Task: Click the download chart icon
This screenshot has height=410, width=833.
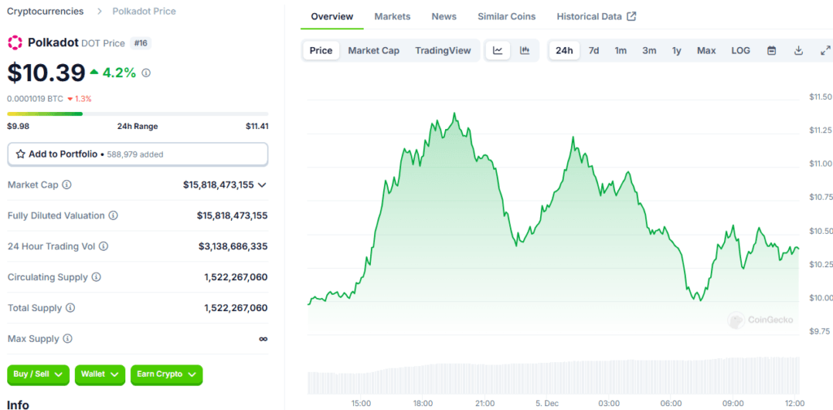Action: [x=798, y=50]
